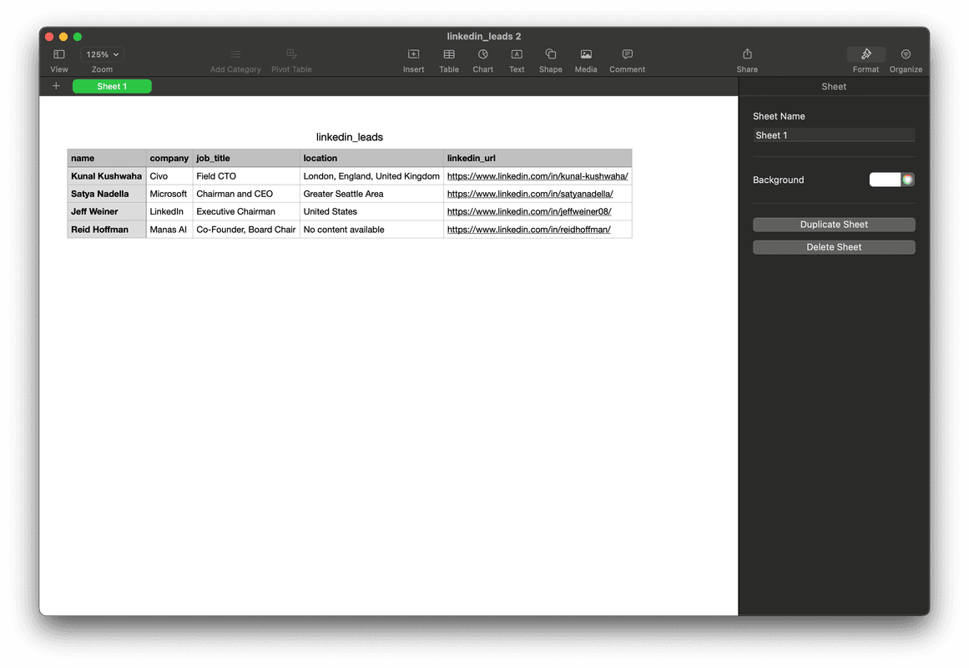Click the Insert toolbar icon
969x668 pixels.
pos(413,55)
